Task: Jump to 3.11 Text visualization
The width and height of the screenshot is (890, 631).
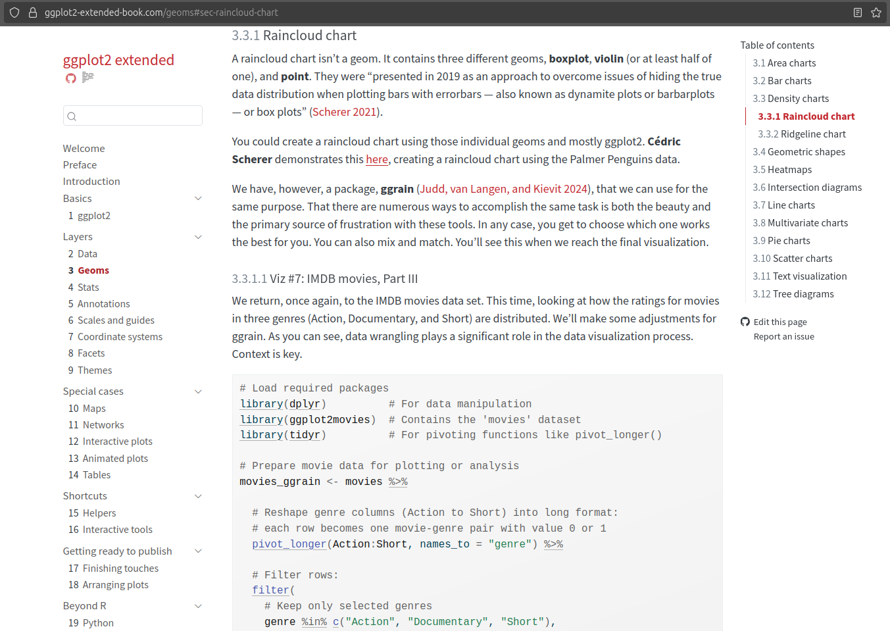Action: (x=800, y=276)
